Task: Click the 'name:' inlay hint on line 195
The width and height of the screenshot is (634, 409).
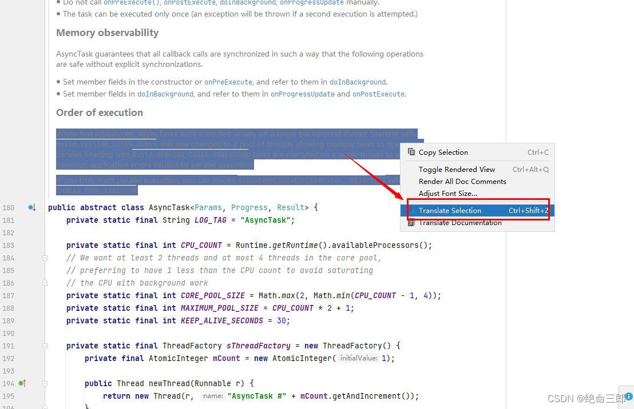Action: 213,396
